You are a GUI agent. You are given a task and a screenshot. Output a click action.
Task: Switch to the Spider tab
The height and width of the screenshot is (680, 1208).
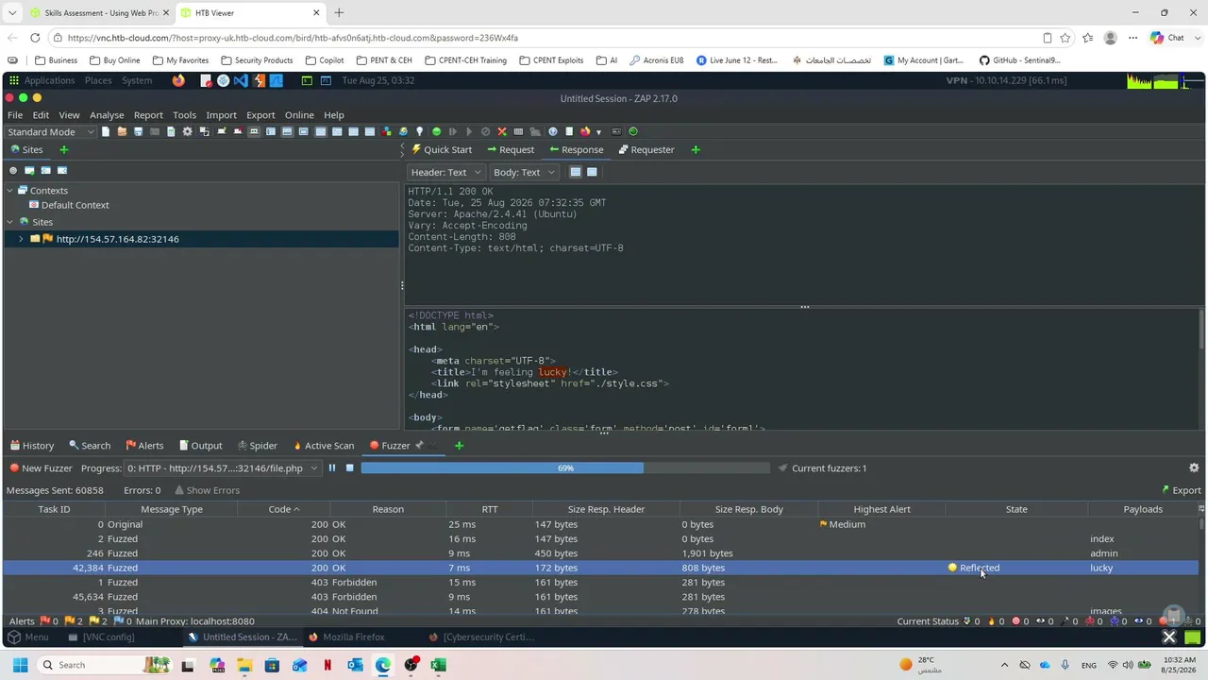(257, 445)
